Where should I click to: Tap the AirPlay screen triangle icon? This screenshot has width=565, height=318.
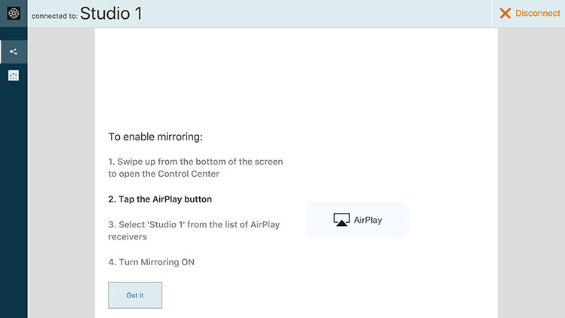coord(341,220)
